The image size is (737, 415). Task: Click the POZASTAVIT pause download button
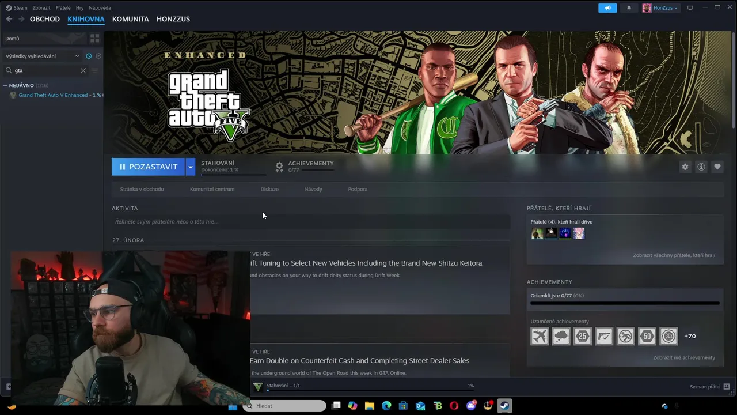tap(148, 167)
